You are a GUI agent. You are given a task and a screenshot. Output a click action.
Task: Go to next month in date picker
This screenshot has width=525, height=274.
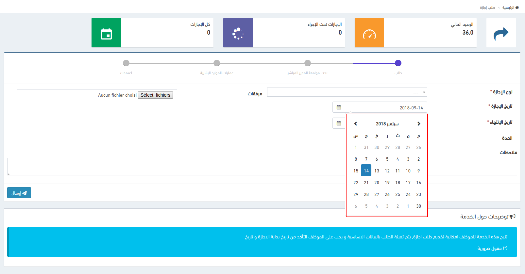coord(418,124)
